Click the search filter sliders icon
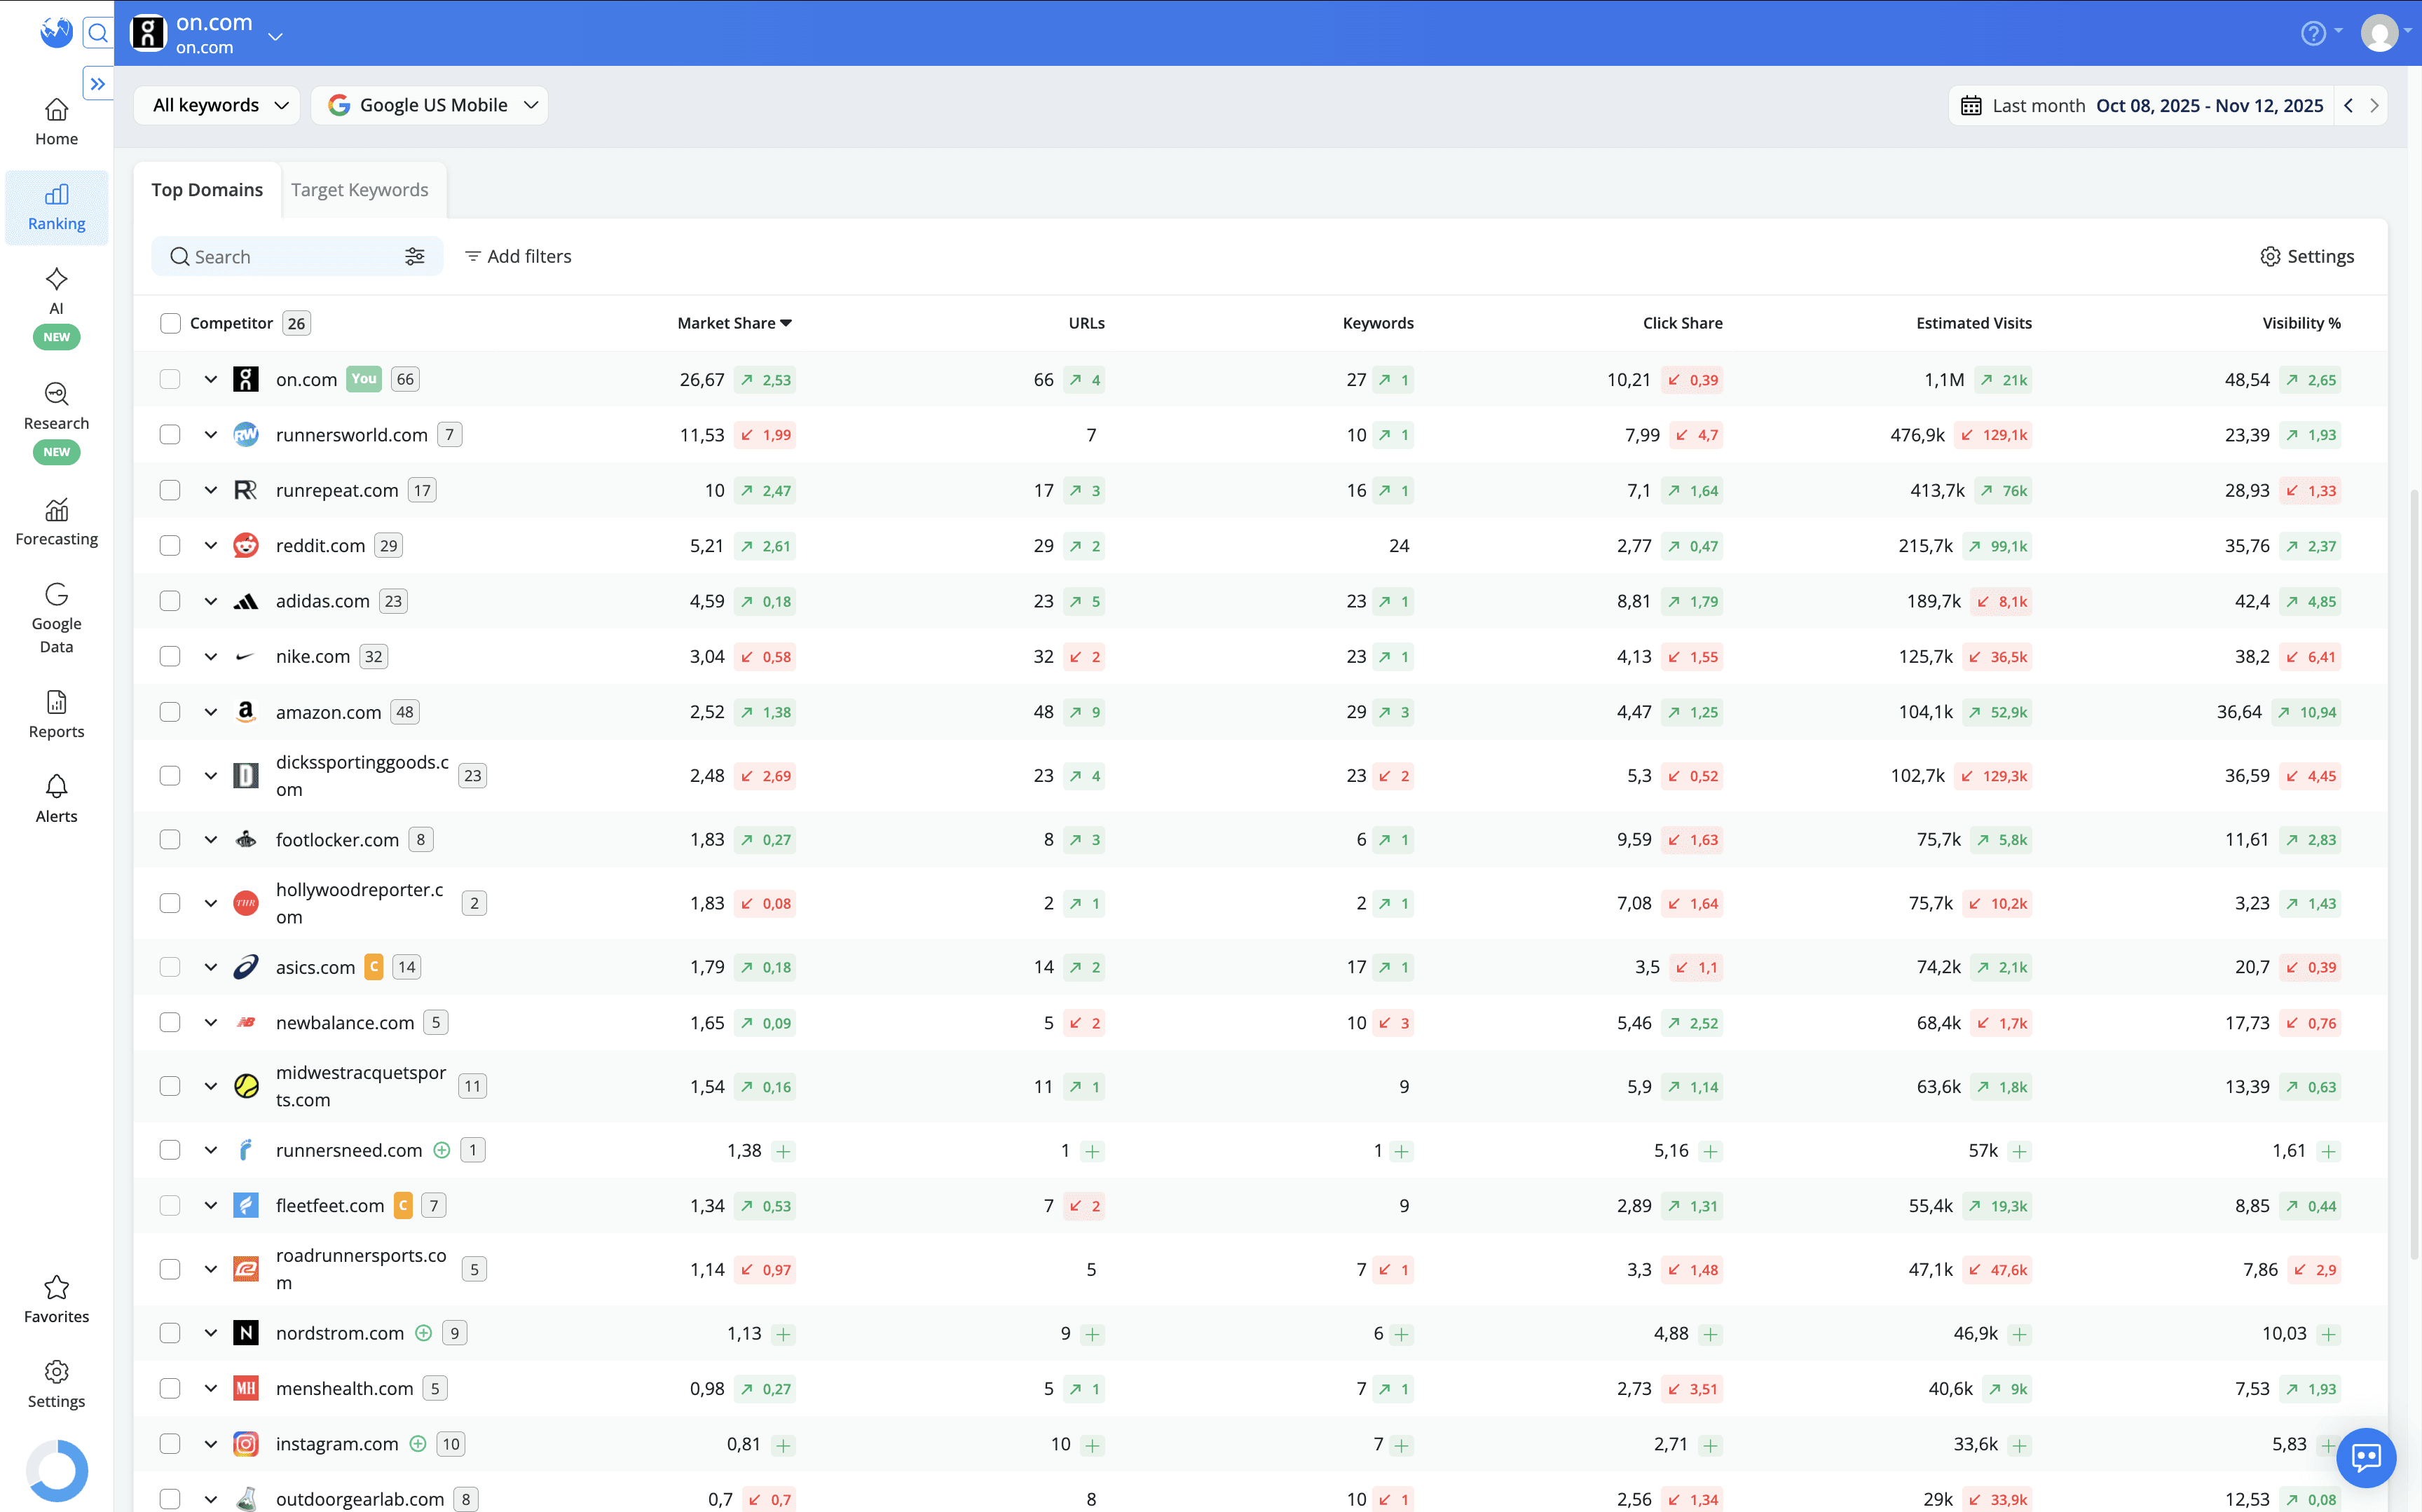The height and width of the screenshot is (1512, 2422). pyautogui.click(x=415, y=257)
